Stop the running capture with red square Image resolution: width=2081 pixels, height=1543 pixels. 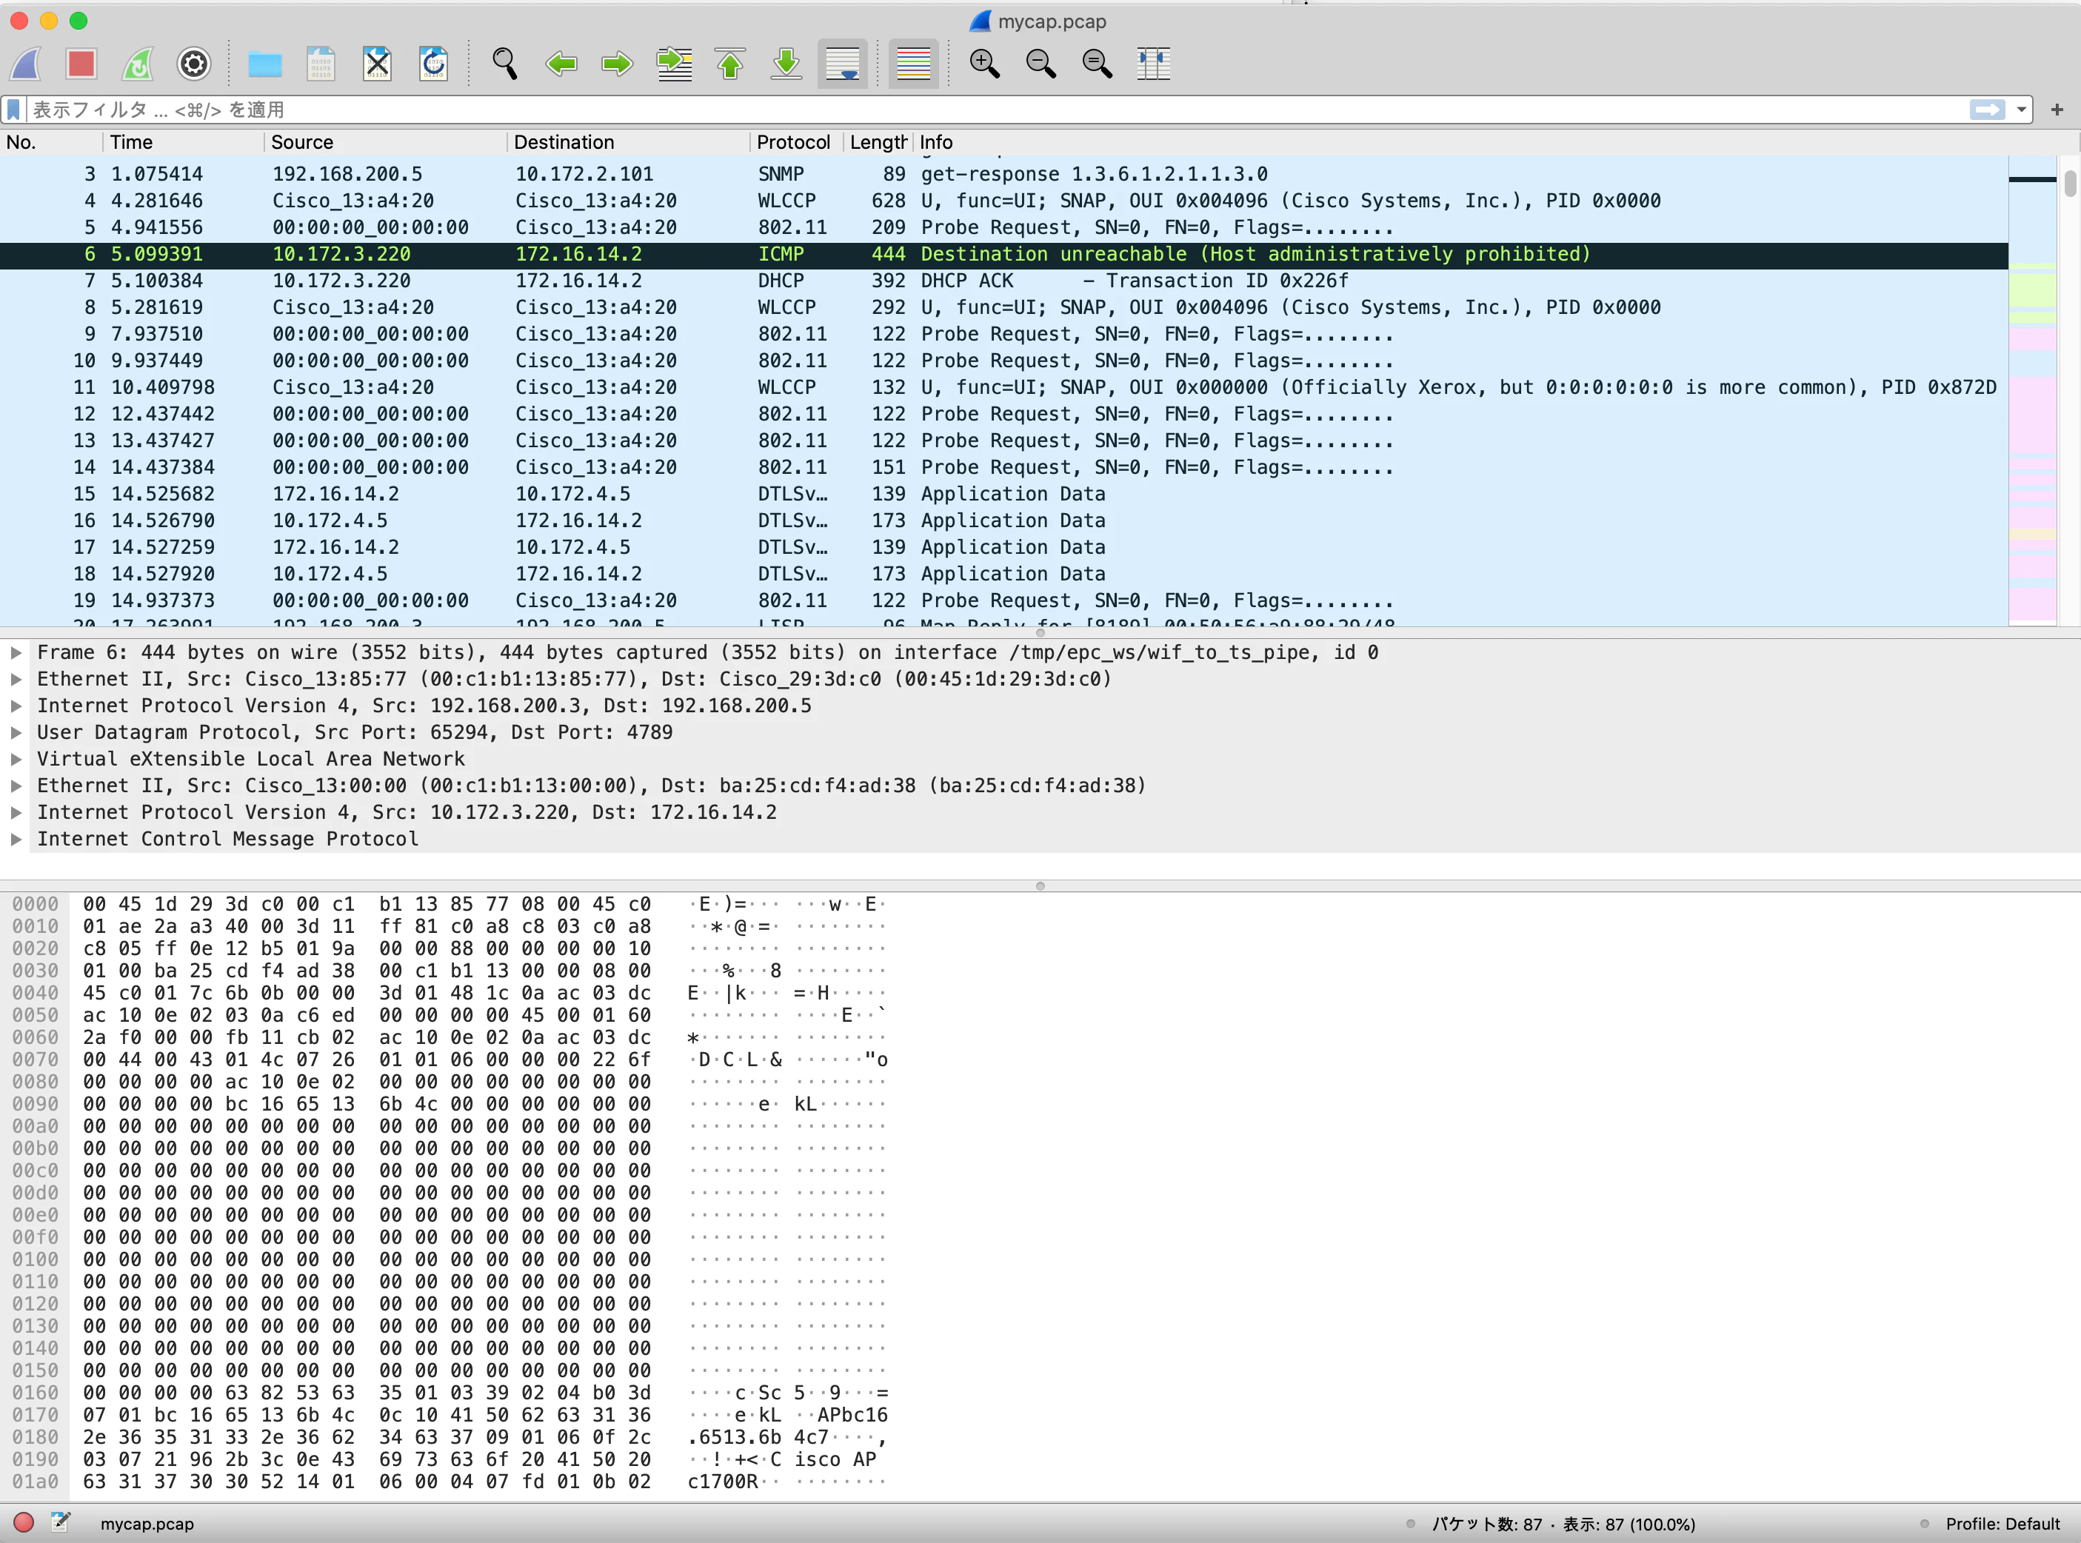coord(81,64)
